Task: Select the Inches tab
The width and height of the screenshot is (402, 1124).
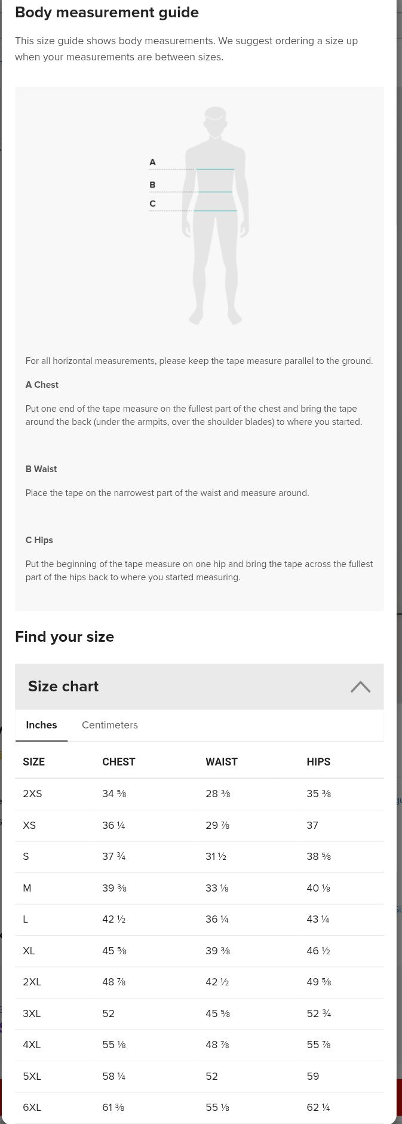Action: [41, 725]
